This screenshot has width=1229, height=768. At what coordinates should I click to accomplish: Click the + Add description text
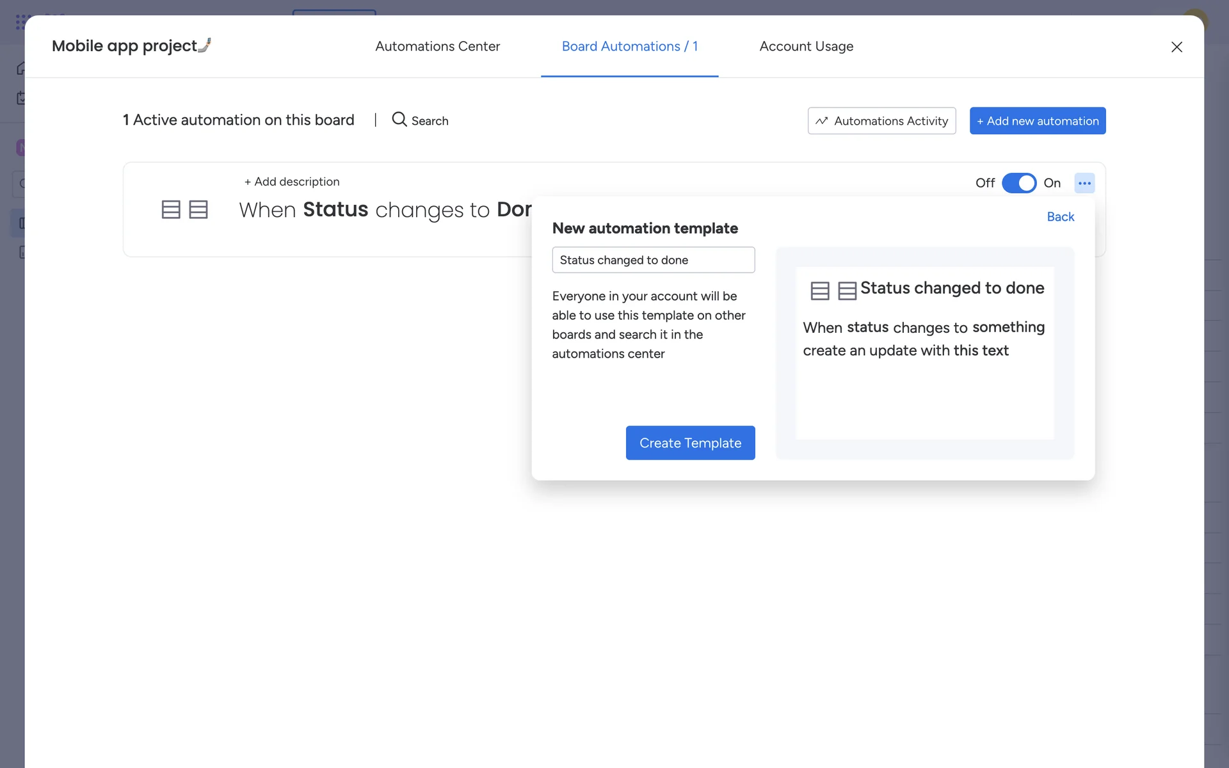coord(292,182)
